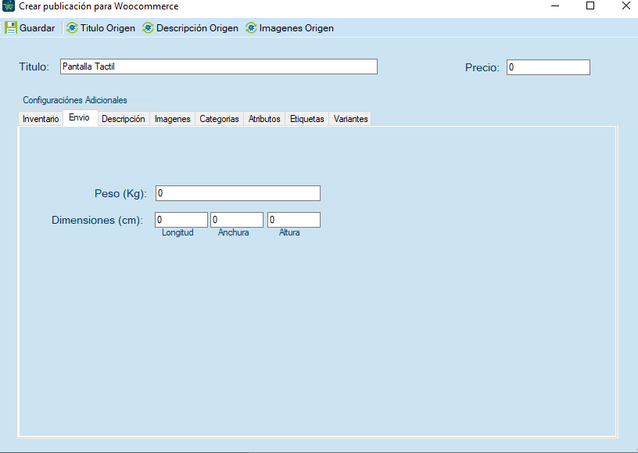Click the Longitud caption under the field
Screen dimensions: 638x453
point(177,232)
